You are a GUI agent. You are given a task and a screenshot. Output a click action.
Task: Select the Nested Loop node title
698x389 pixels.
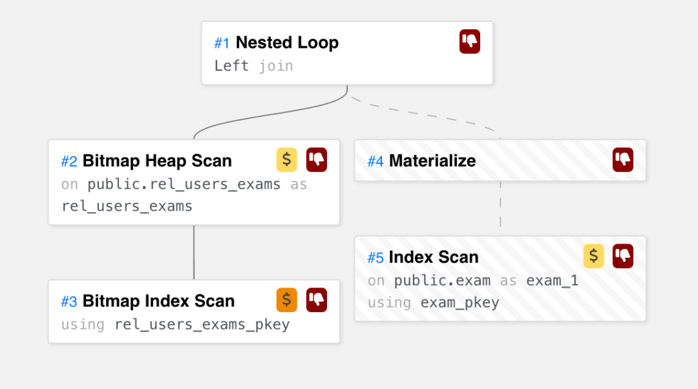click(287, 43)
